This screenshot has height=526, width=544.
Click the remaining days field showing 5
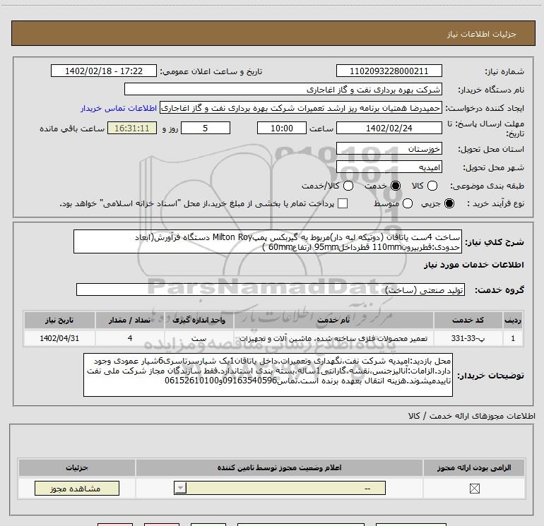click(x=206, y=128)
